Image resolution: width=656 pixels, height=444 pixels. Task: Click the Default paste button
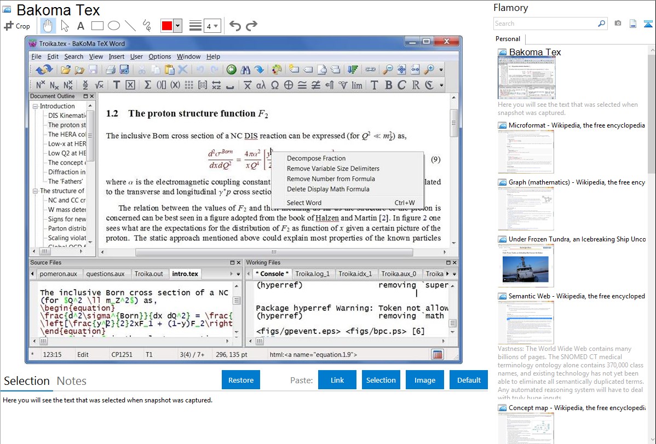469,380
